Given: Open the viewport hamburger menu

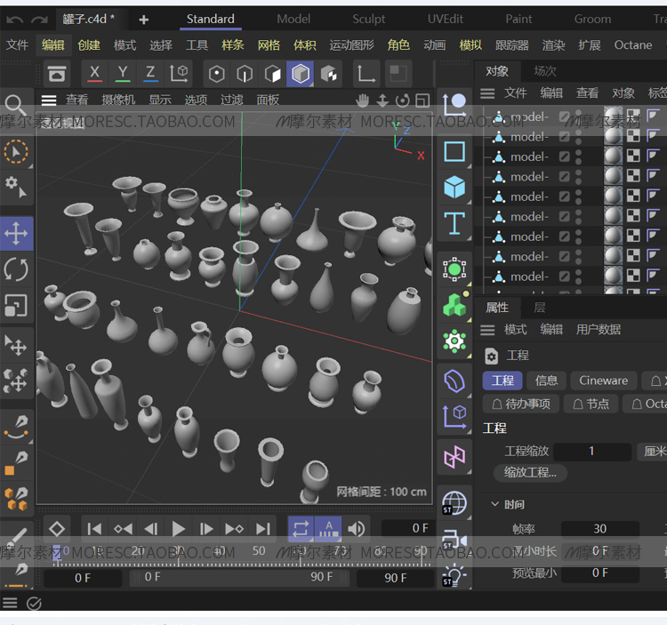Looking at the screenshot, I should coord(49,100).
